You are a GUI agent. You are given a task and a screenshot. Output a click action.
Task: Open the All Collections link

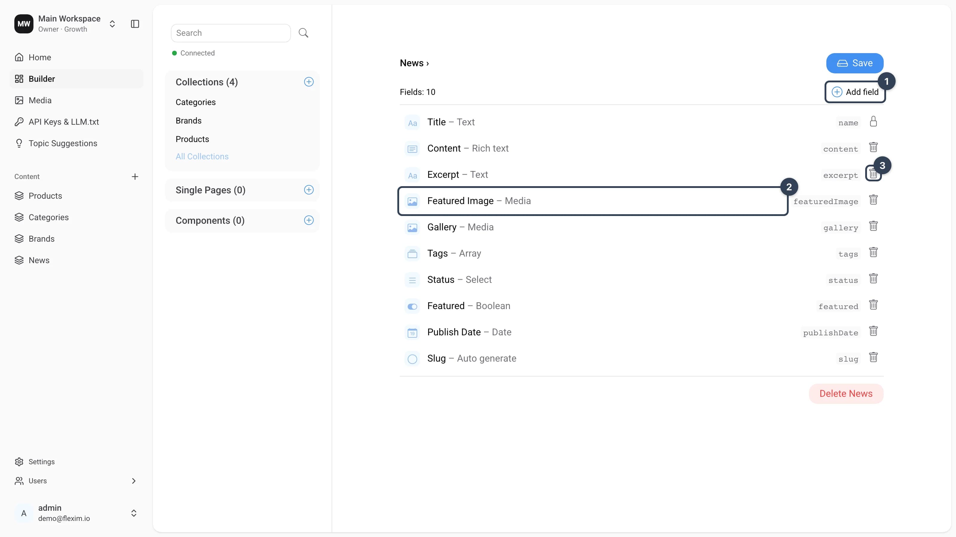pos(202,156)
